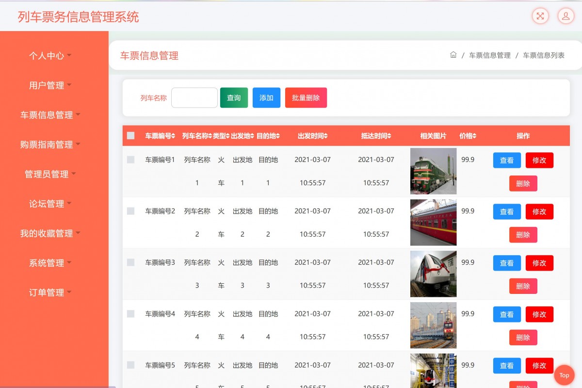The image size is (582, 388).
Task: Open the 论坛管理 sidebar menu
Action: pos(47,204)
